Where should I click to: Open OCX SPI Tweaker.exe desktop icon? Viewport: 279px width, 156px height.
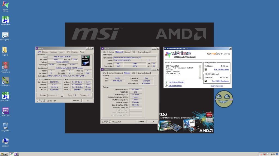pos(5,66)
